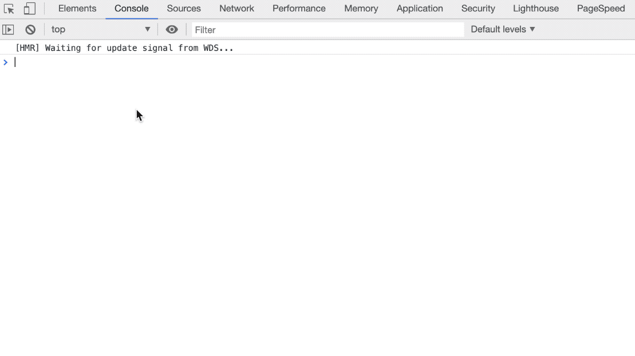Open the Performance tab
This screenshot has height=356, width=635.
tap(299, 9)
